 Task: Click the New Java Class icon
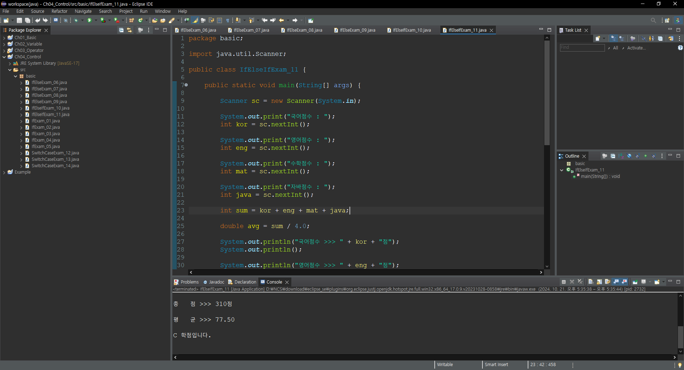(x=140, y=20)
